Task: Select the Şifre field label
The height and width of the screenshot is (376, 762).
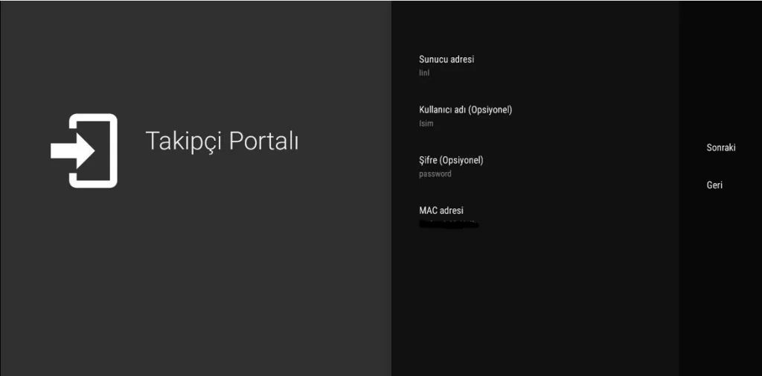Action: coord(451,161)
